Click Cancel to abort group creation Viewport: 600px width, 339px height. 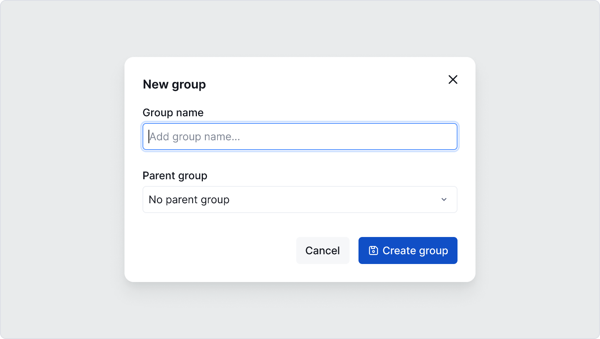322,250
